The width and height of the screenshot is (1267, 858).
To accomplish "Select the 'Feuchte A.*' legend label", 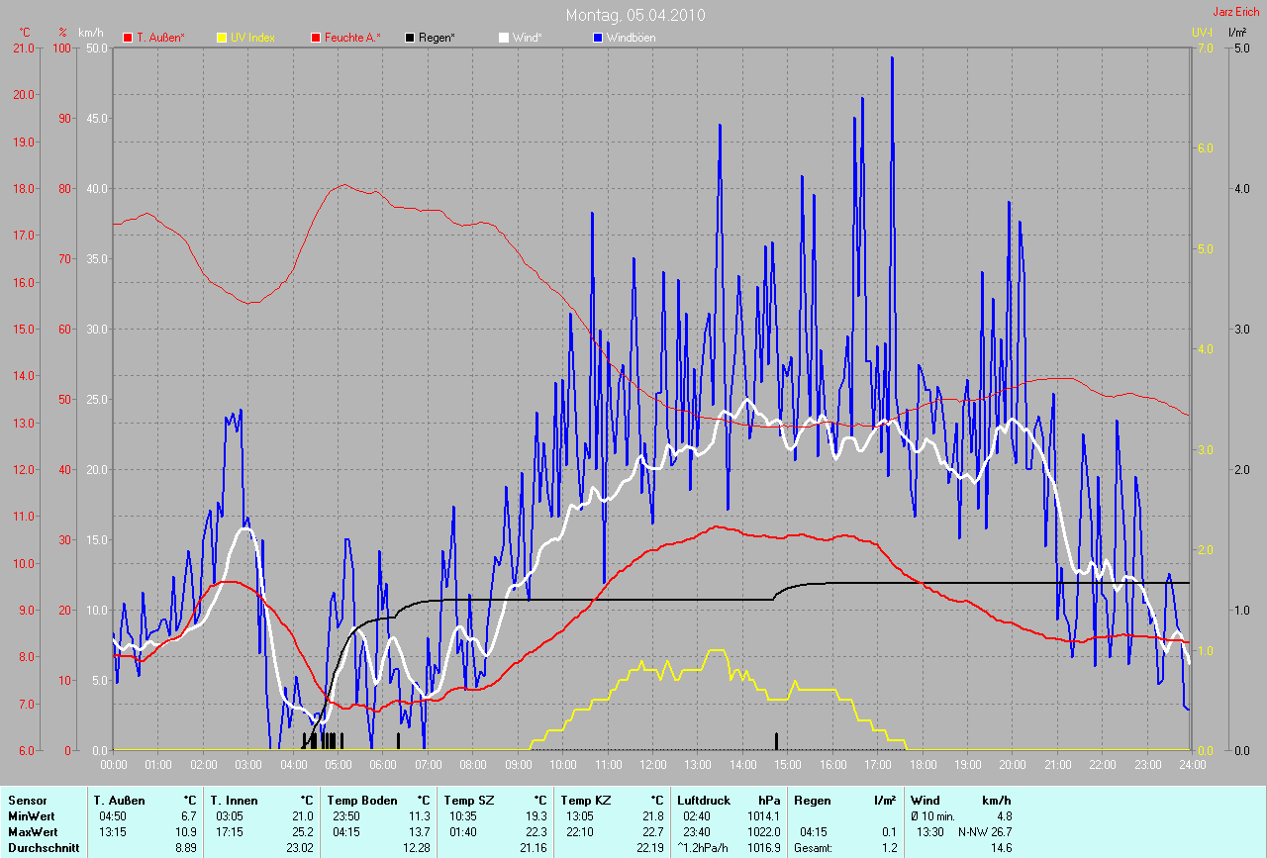I will click(x=353, y=38).
